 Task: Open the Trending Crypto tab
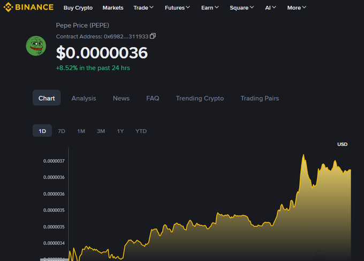200,98
